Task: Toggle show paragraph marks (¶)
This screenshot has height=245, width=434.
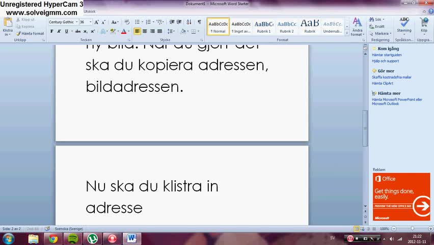Action: click(x=199, y=22)
